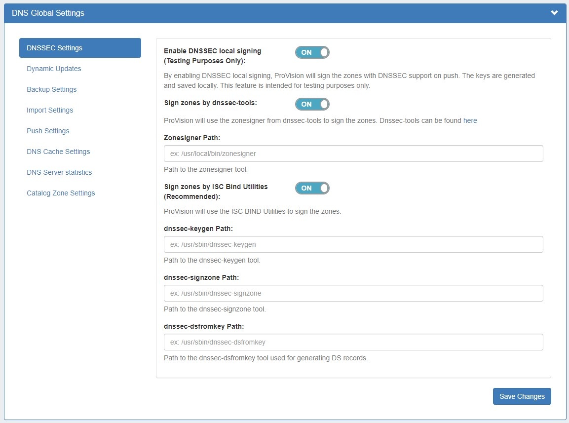Click the Zonesigner Path input field
The image size is (569, 423).
353,154
